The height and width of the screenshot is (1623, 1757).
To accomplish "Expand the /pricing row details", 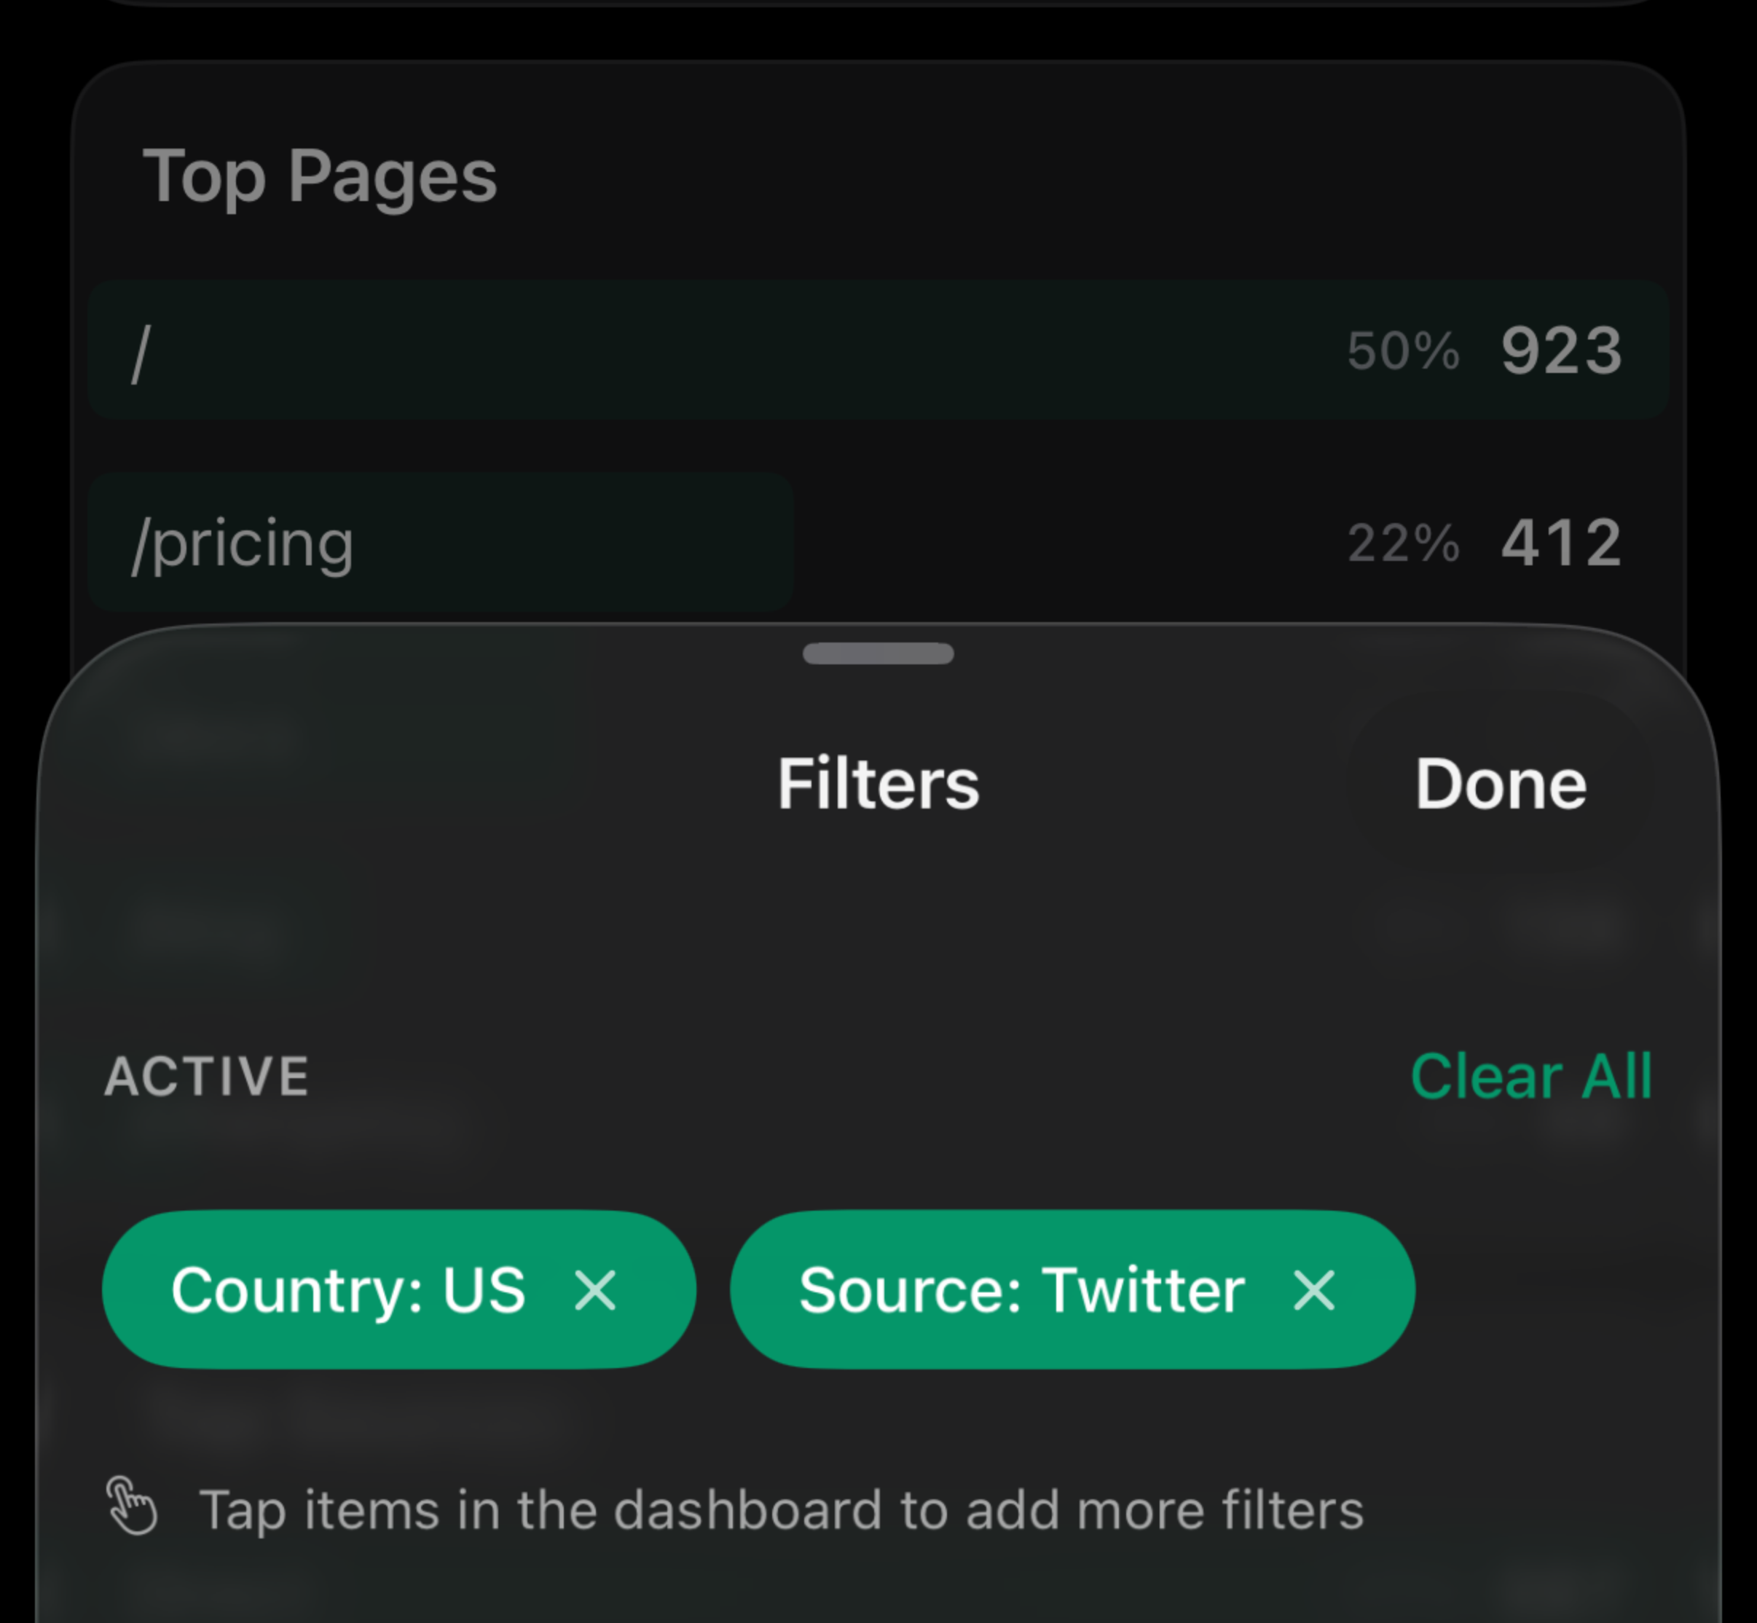I will (x=876, y=543).
